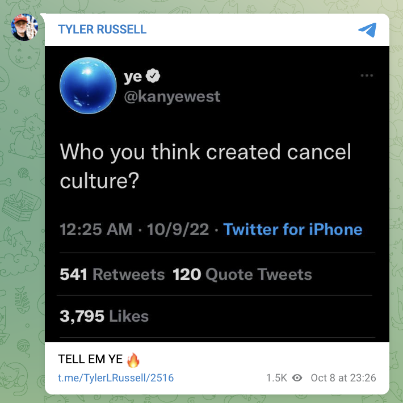
Task: View the 120 Quote Tweets list
Action: [242, 275]
